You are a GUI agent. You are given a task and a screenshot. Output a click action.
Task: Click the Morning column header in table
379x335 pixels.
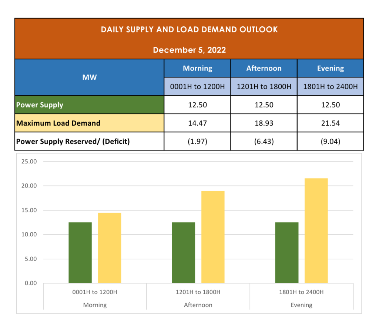[197, 68]
